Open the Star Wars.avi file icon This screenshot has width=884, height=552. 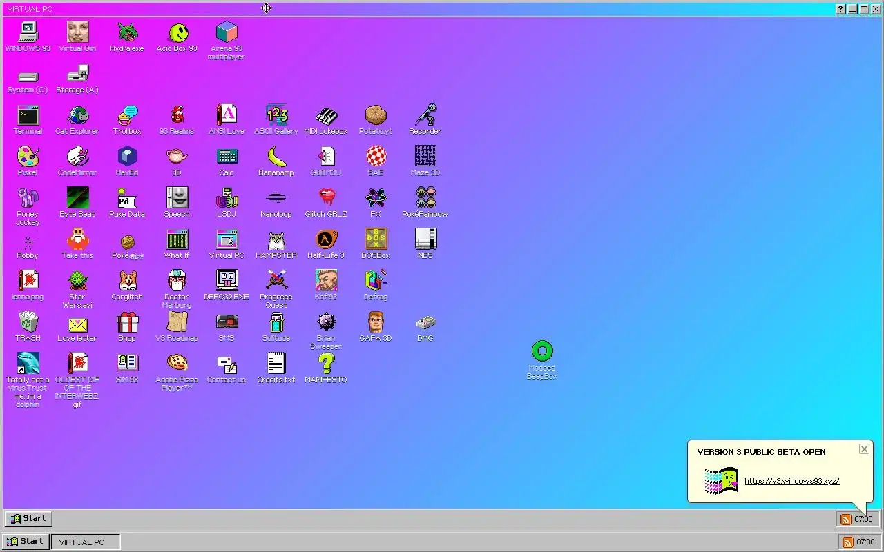77,289
